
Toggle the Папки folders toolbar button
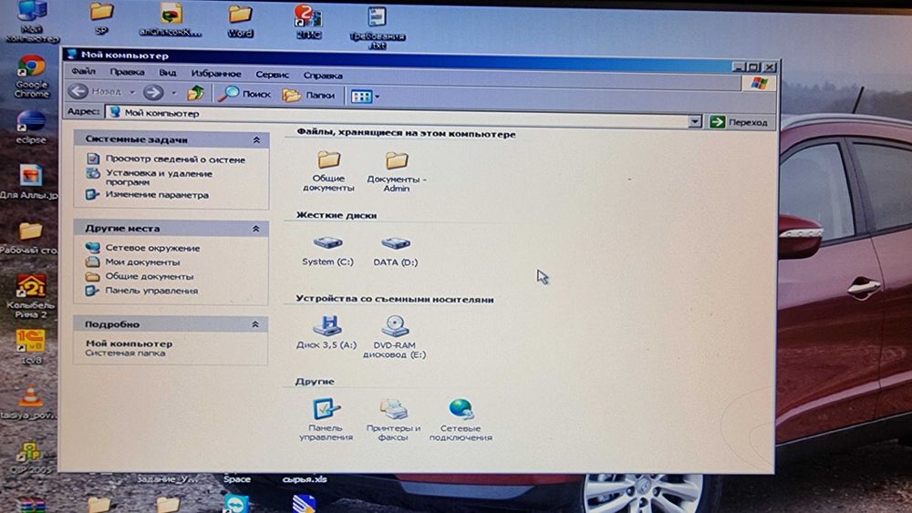308,95
